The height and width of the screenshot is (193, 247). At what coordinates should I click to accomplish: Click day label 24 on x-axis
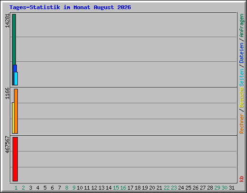[181, 188]
